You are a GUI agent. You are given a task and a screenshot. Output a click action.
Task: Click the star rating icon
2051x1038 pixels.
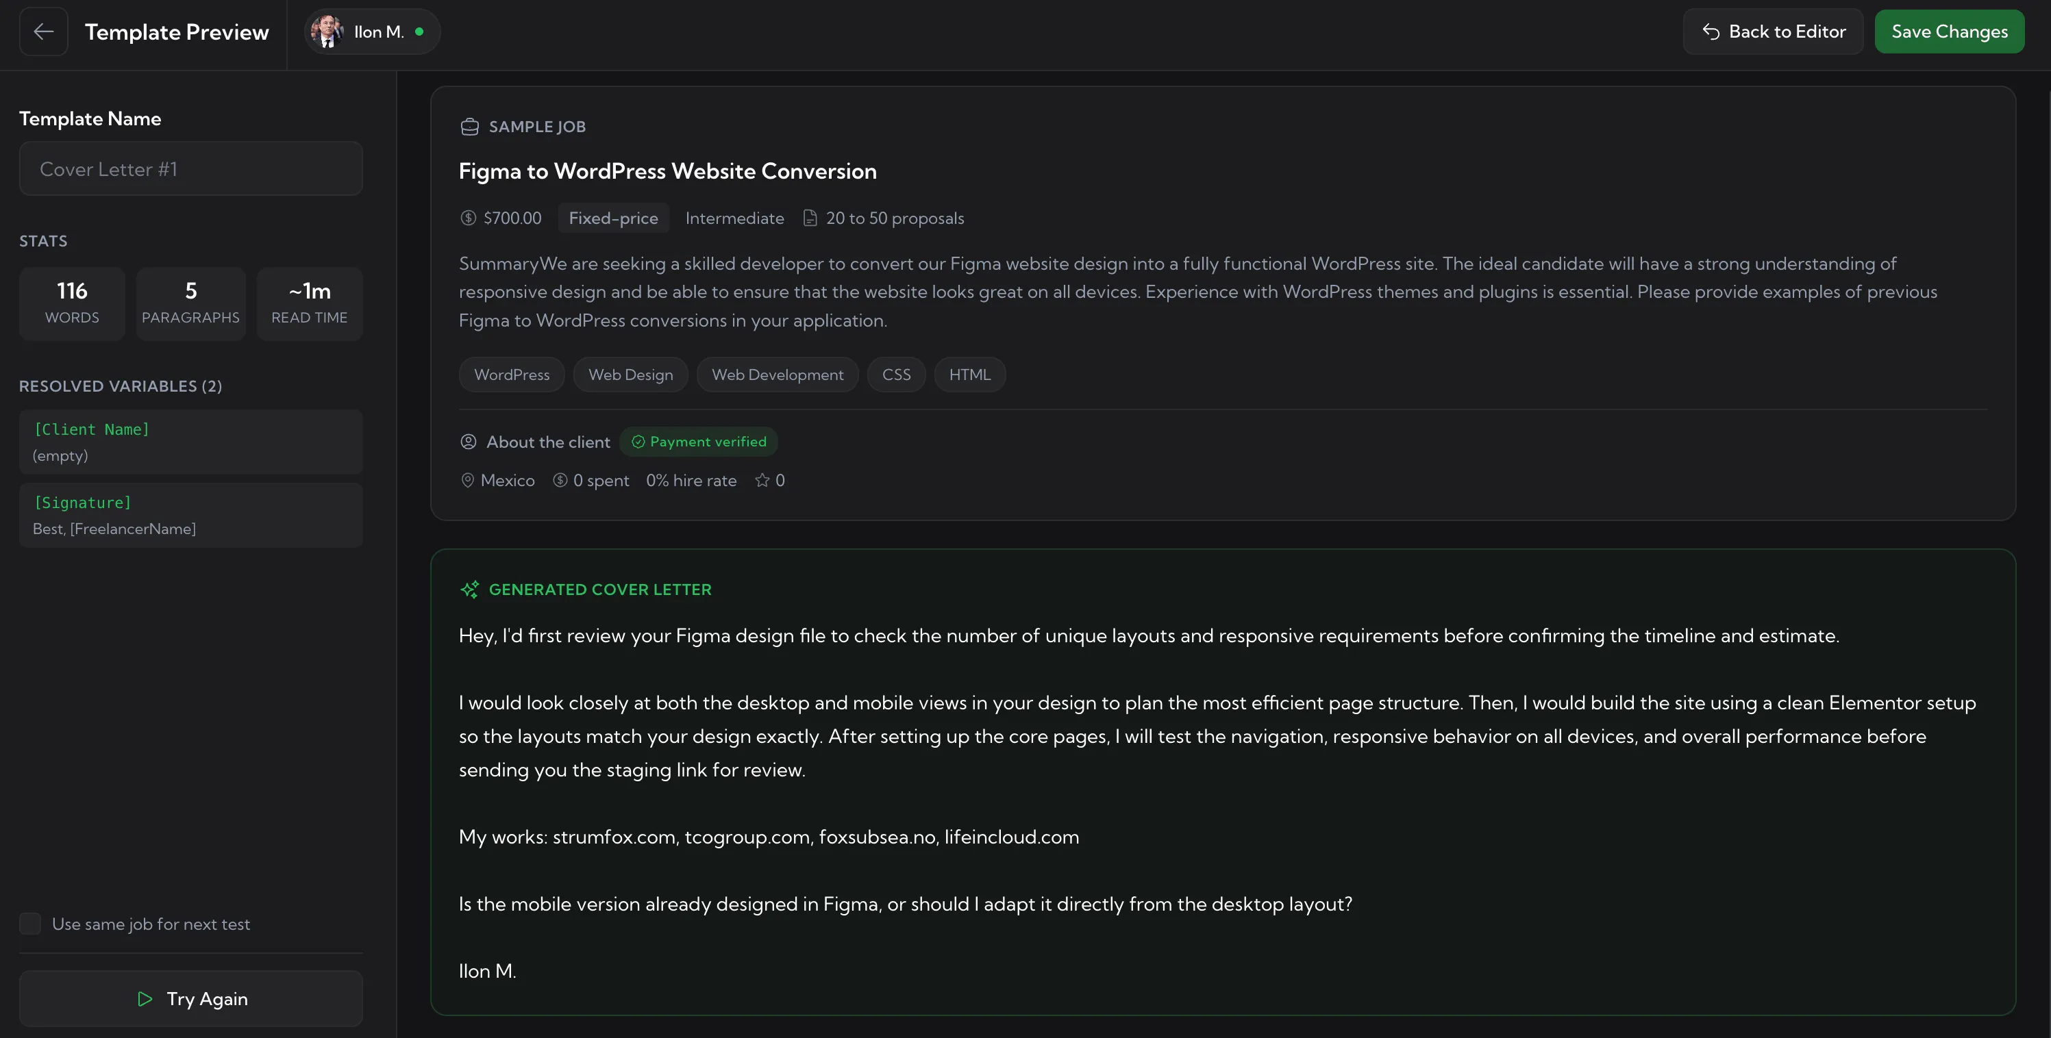(x=762, y=480)
